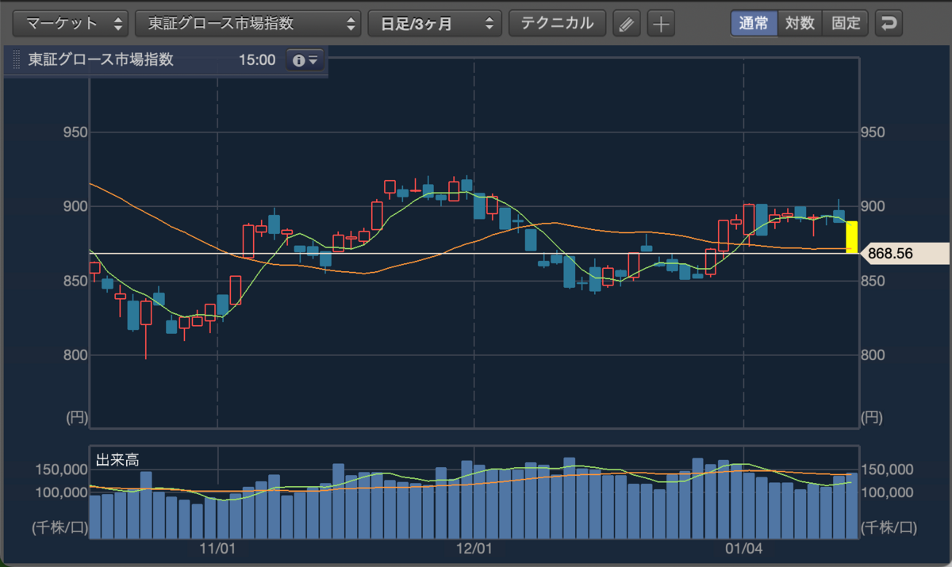The height and width of the screenshot is (567, 952).
Task: Click the left axis 850 label
Action: [75, 281]
